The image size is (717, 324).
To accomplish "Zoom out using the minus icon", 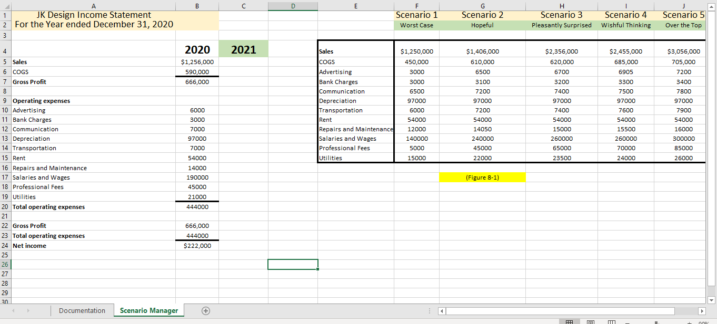I will pos(627,321).
